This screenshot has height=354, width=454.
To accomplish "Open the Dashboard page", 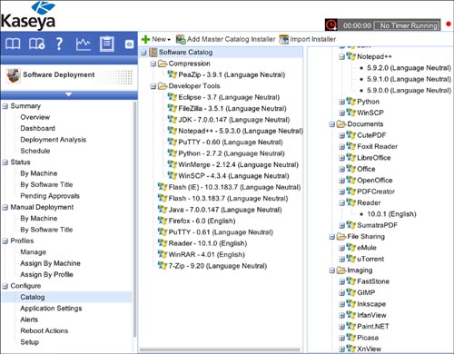I will click(38, 129).
